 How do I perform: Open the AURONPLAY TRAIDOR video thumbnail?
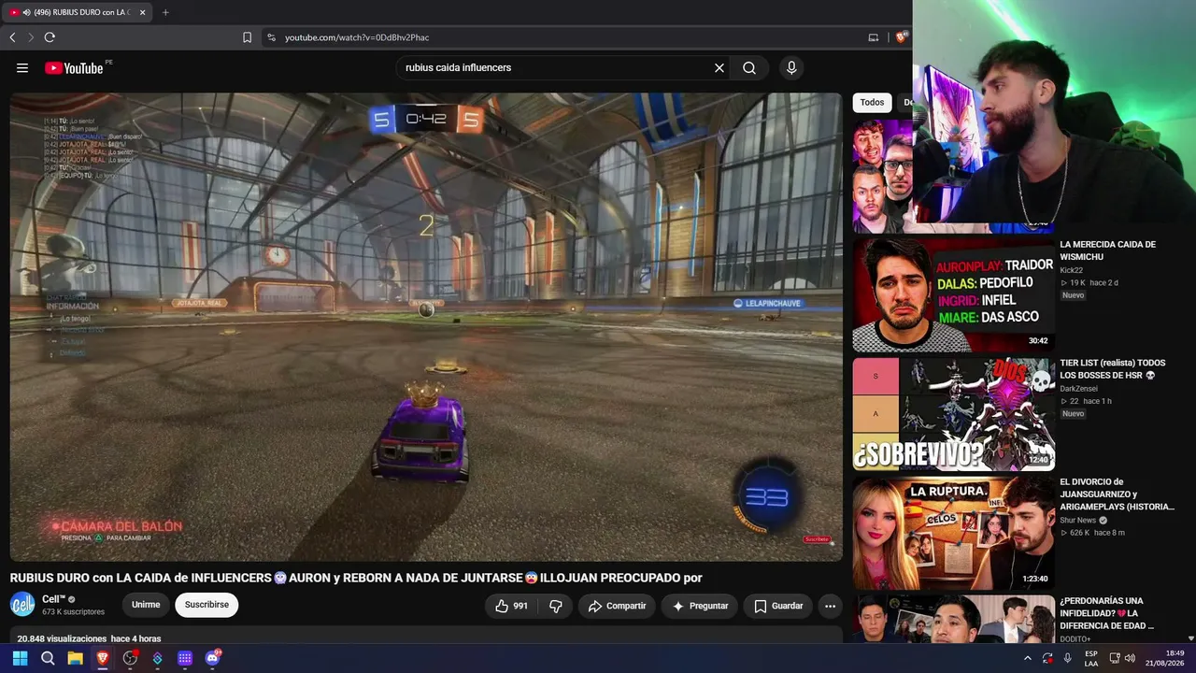pyautogui.click(x=953, y=294)
